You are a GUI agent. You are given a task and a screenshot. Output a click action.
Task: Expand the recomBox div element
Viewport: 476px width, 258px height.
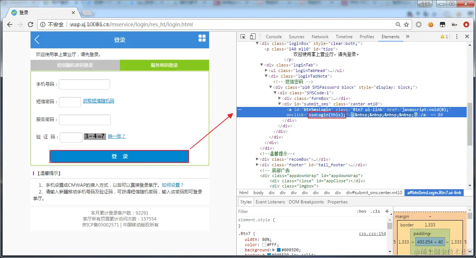[257, 159]
